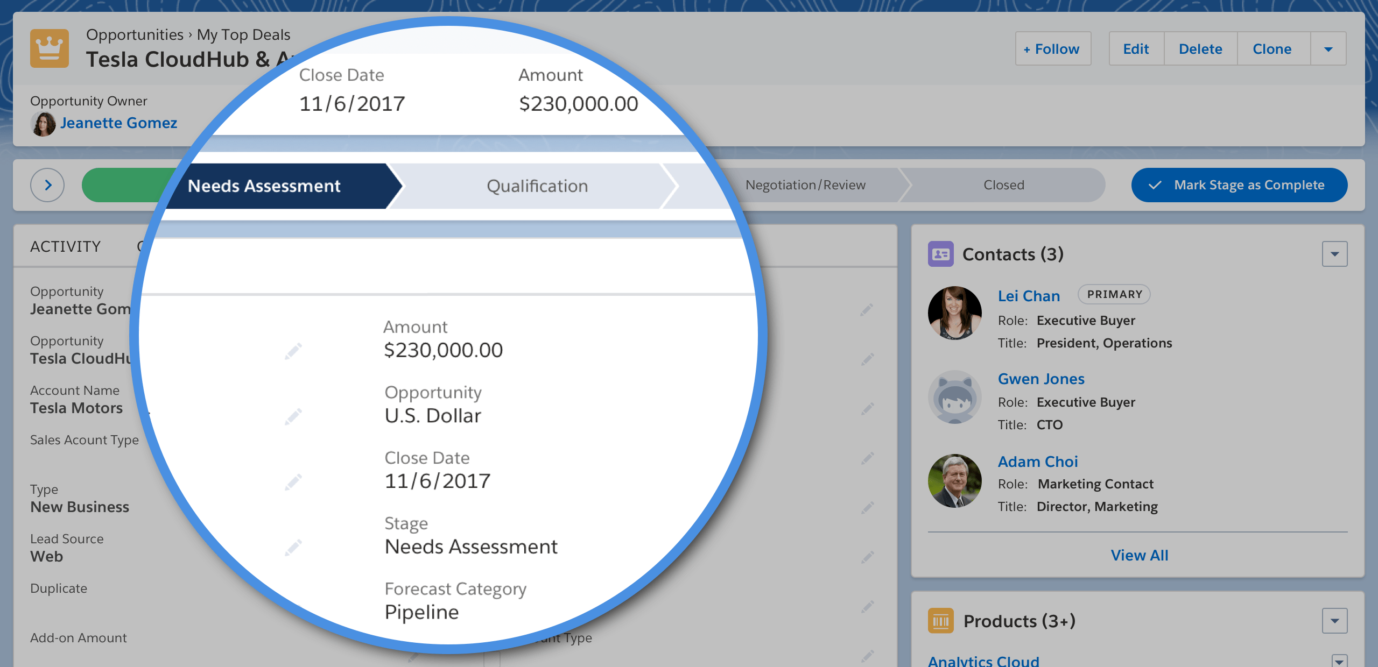Click the New Business type value
This screenshot has width=1378, height=667.
(80, 507)
